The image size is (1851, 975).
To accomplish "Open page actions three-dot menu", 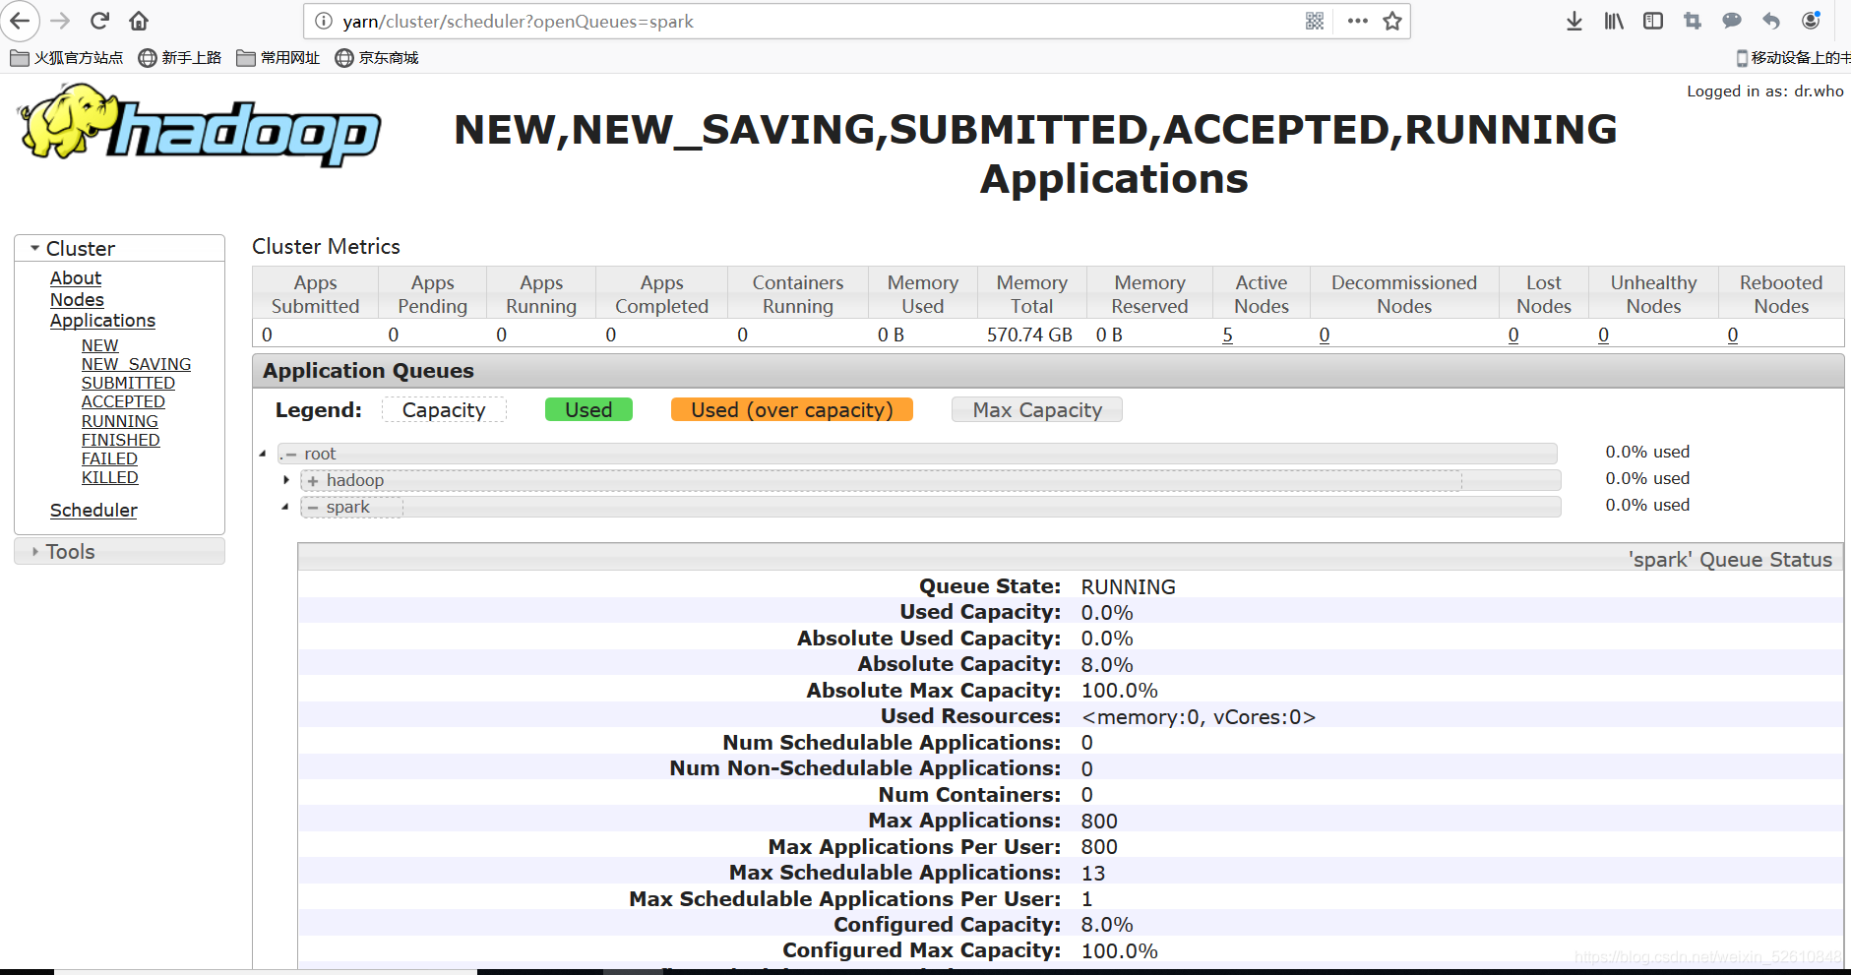I will click(1358, 21).
